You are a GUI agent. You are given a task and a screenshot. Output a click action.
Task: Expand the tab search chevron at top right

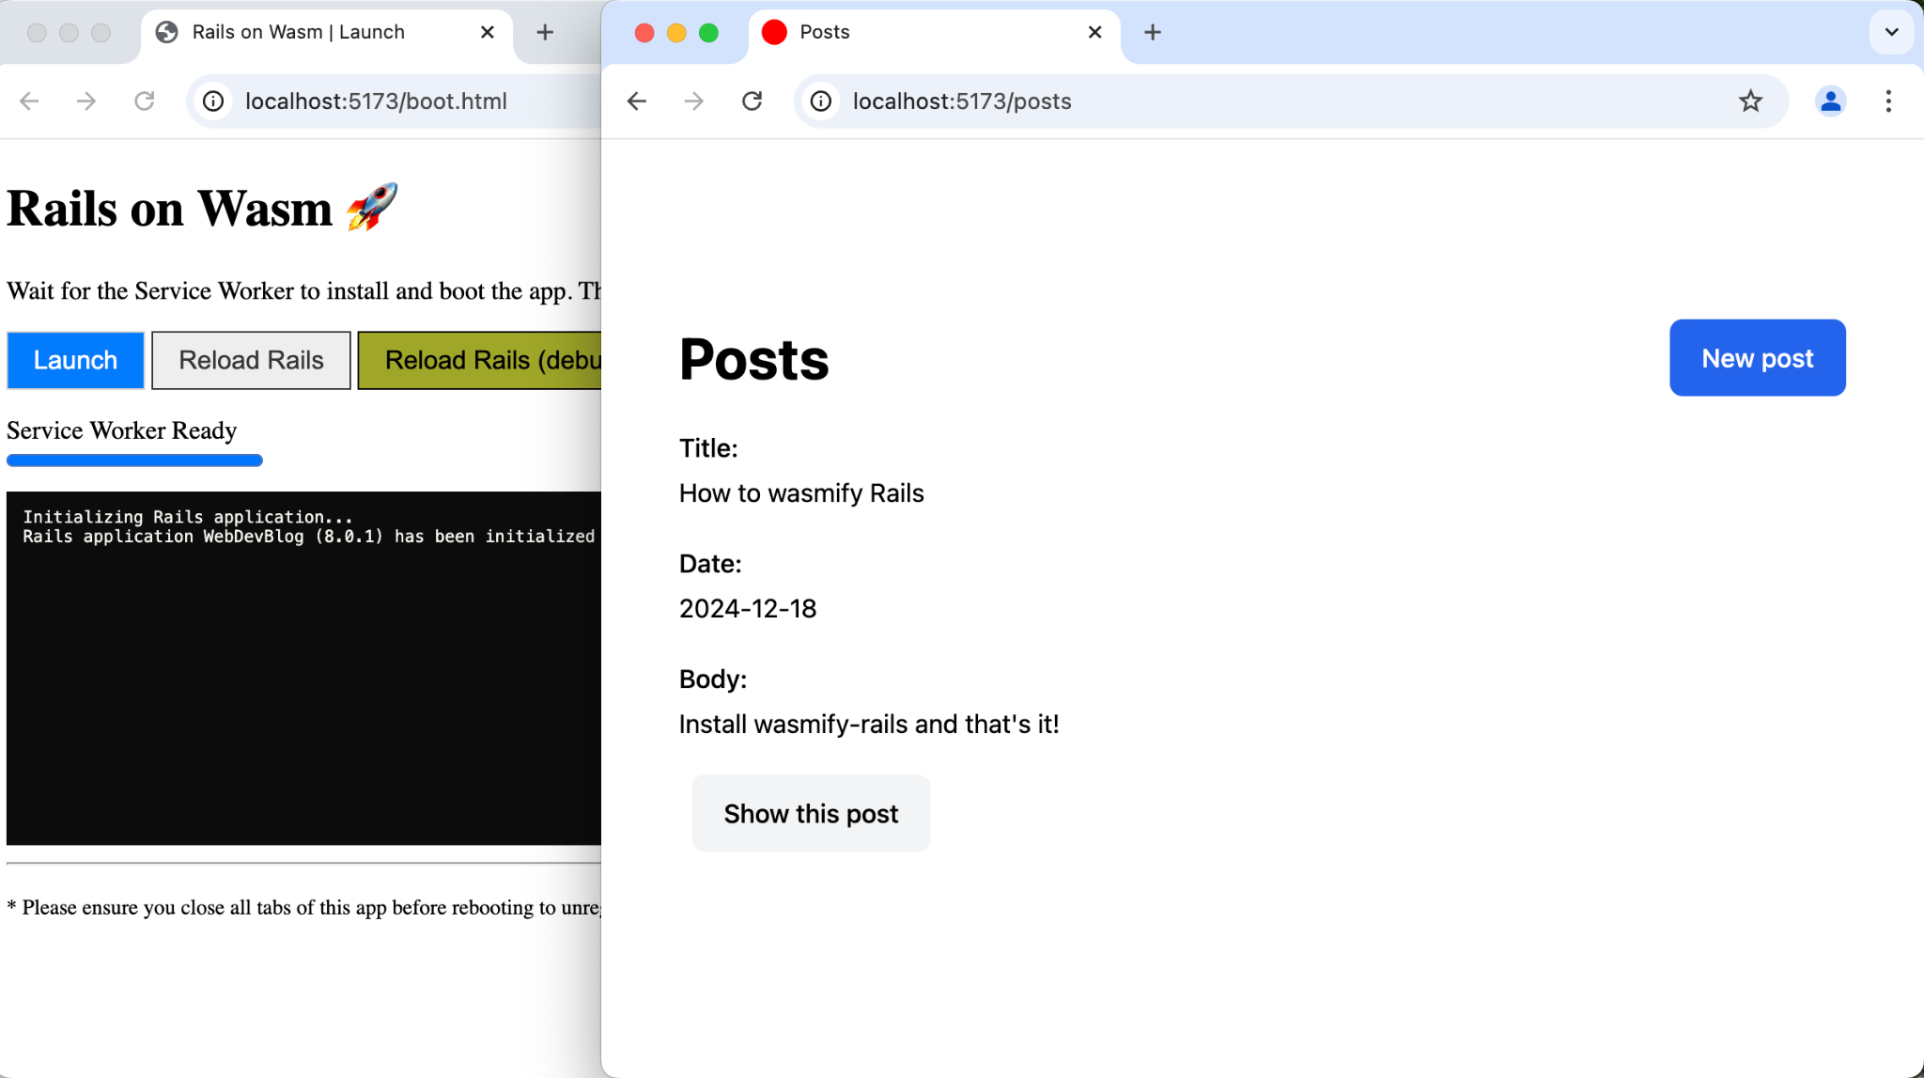[1891, 32]
